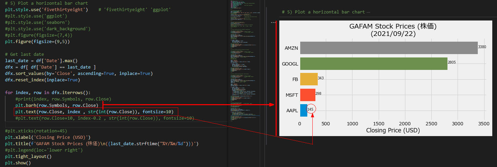Click the gray AMZN bar in chart
The image size is (497, 167).
389,48
